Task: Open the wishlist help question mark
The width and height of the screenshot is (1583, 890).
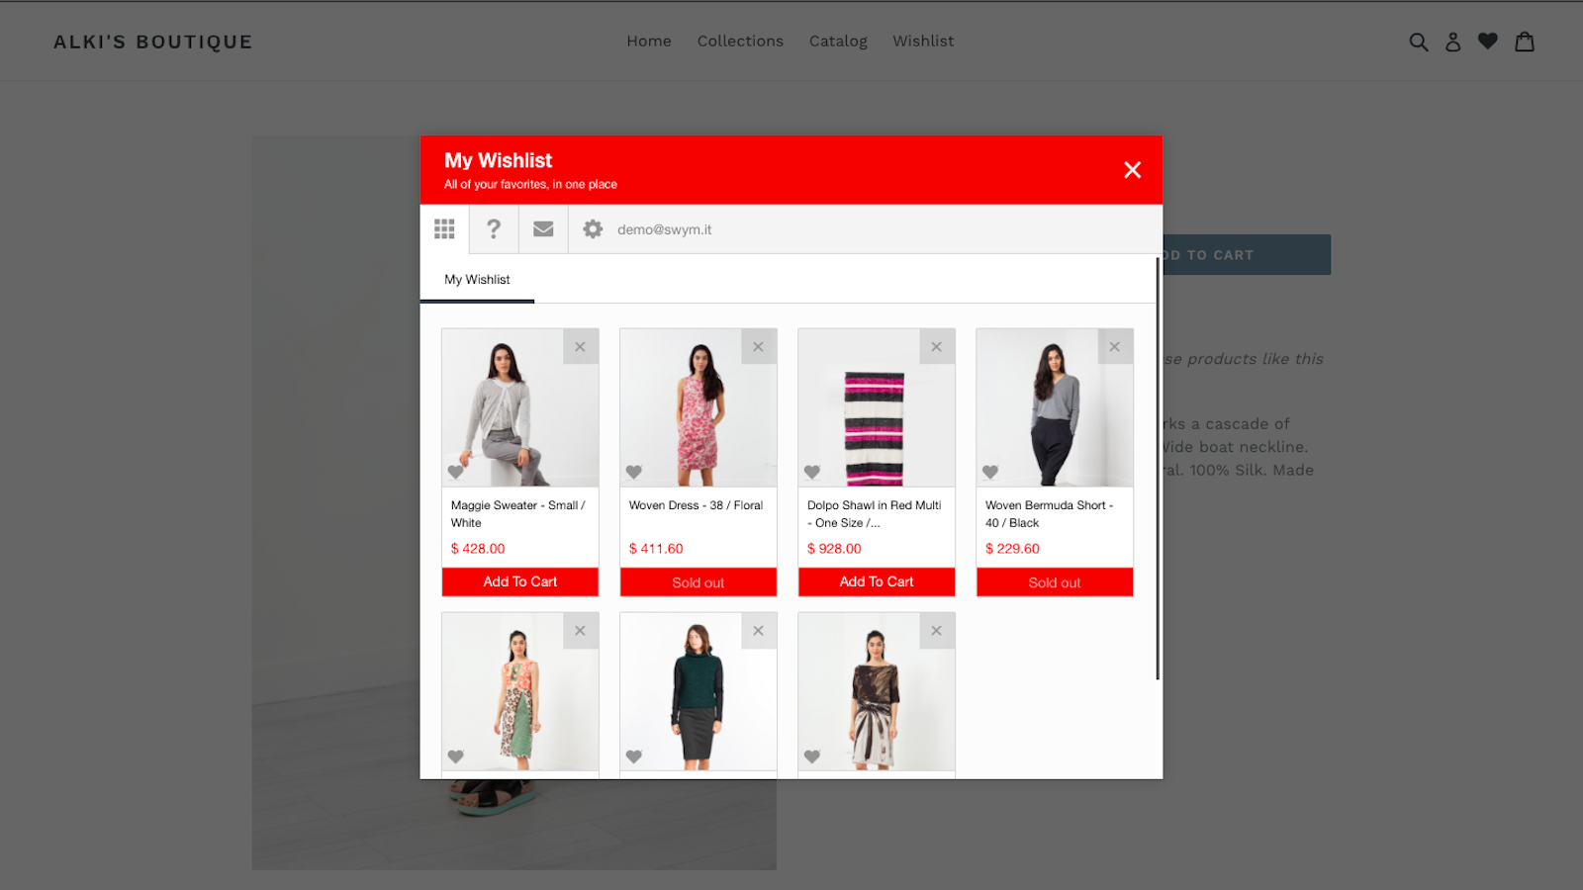Action: 494,229
